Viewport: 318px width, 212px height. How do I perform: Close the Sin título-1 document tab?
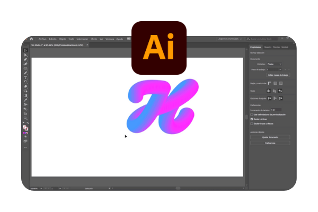(87, 45)
